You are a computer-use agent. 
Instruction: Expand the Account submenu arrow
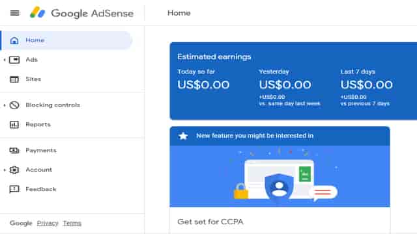[5, 170]
